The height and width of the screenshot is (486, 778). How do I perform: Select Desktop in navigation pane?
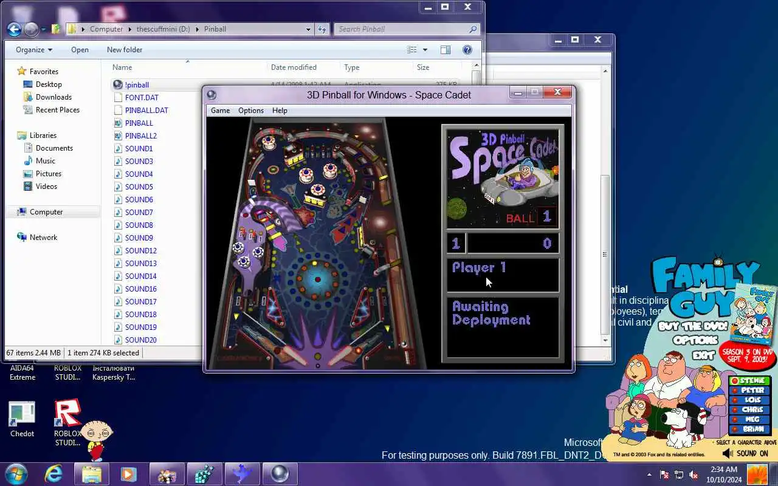[x=49, y=84]
